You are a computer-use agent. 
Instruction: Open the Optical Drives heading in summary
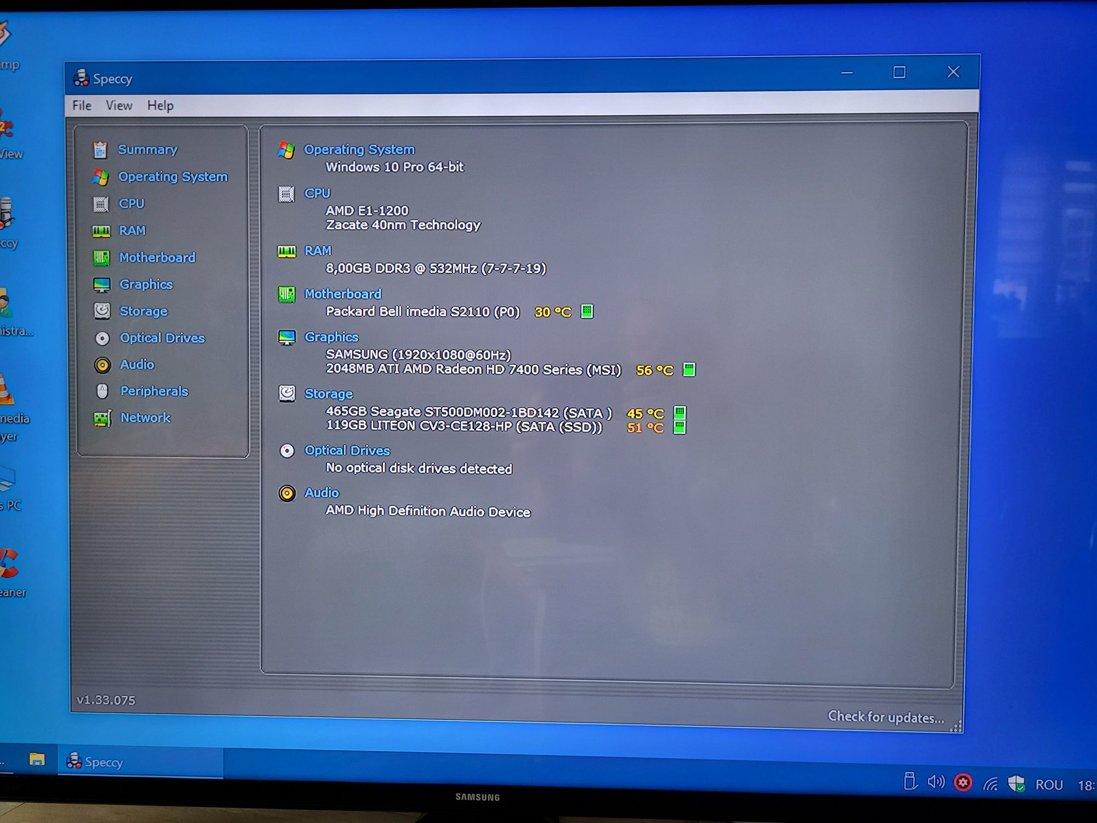[x=347, y=450]
